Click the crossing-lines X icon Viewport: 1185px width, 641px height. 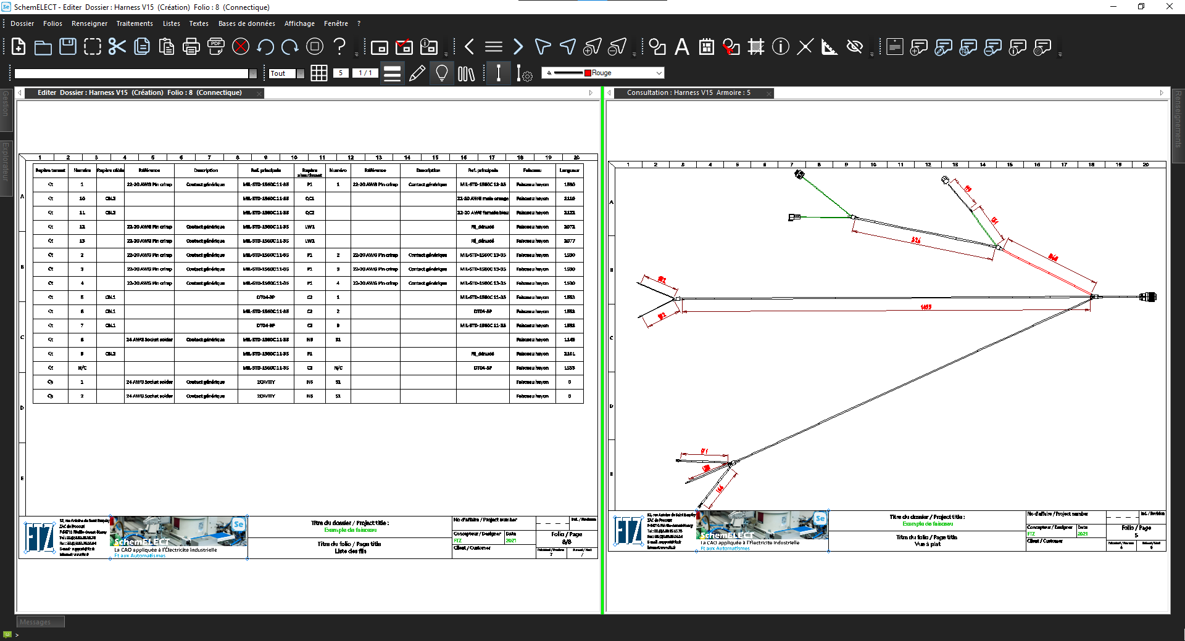805,47
